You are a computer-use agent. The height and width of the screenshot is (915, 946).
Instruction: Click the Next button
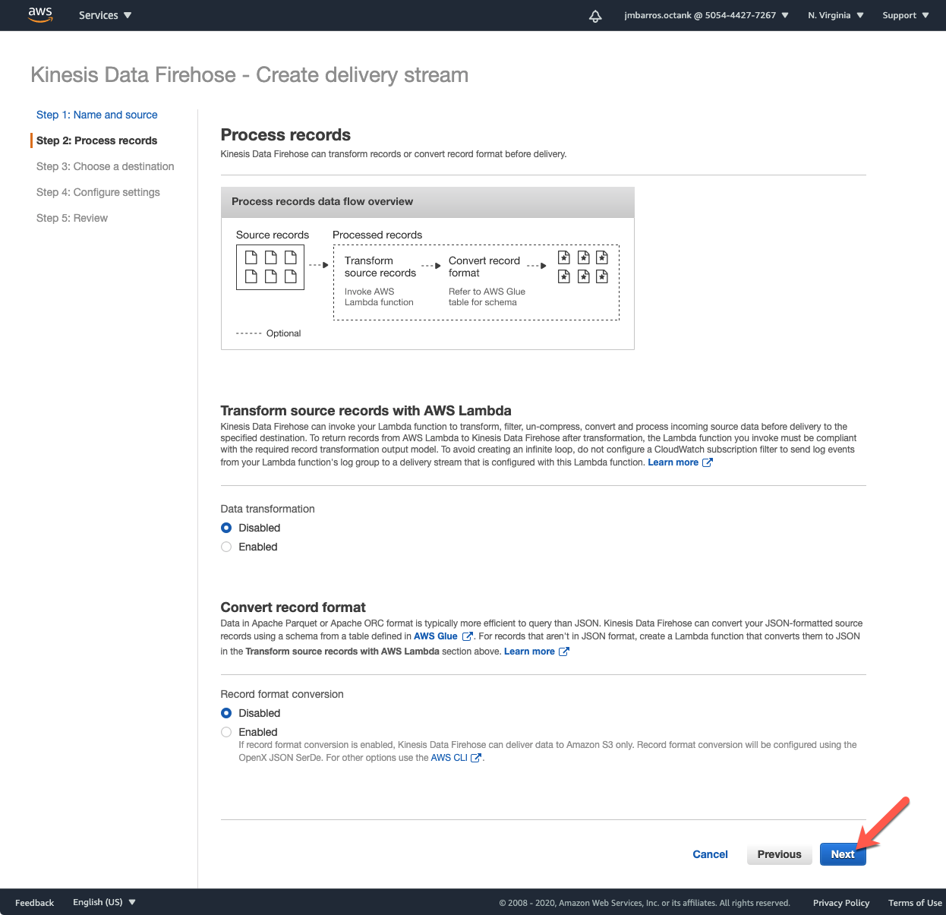click(x=843, y=854)
